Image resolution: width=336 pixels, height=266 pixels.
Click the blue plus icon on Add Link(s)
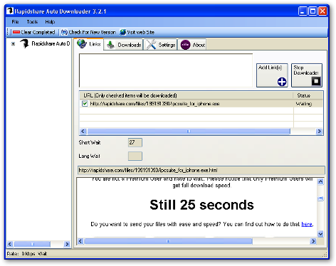282,82
